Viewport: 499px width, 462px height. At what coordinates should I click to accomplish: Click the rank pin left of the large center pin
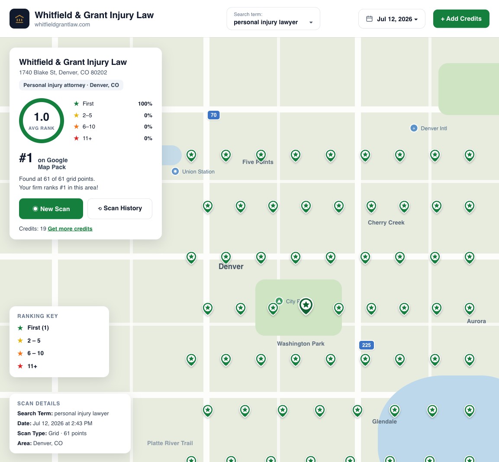[273, 308]
